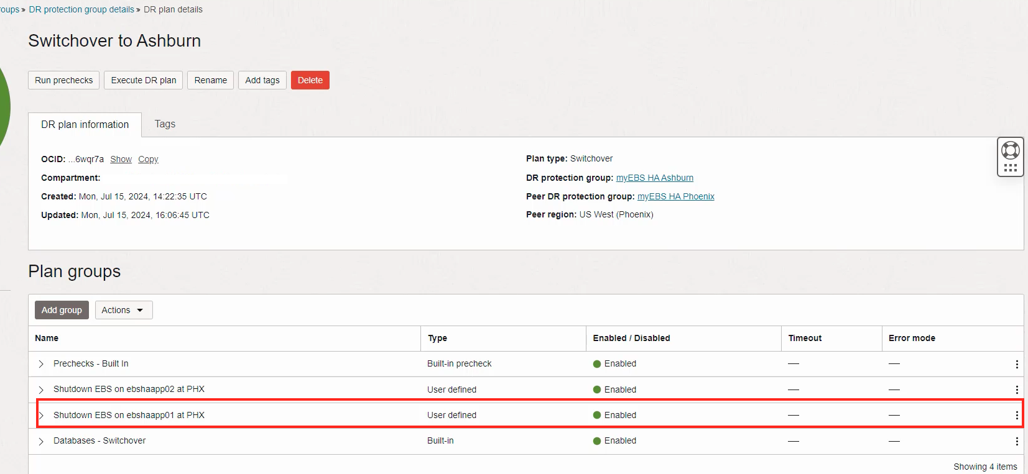The height and width of the screenshot is (474, 1028).
Task: Expand the Prechecks - Built In group
Action: (x=41, y=364)
